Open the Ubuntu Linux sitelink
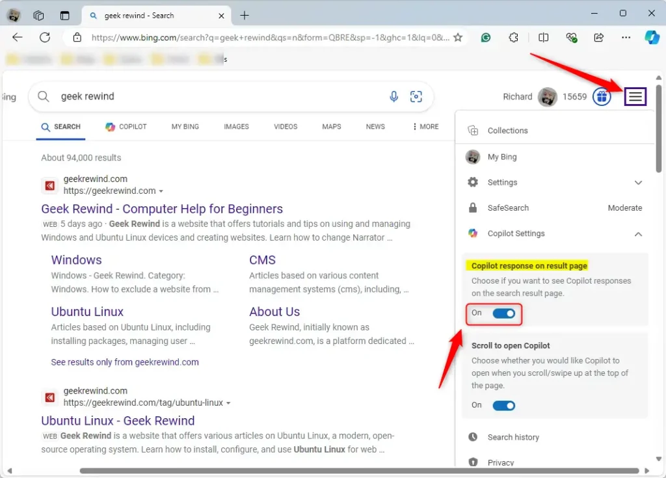666x478 pixels. pos(87,312)
